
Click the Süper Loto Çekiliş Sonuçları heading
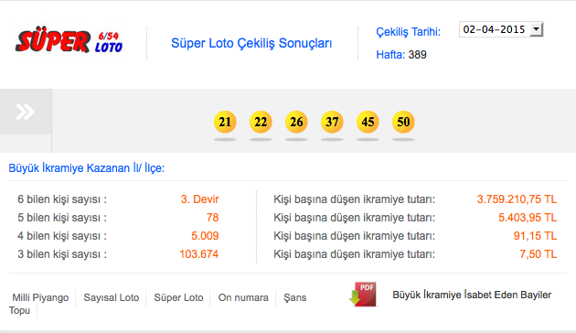click(251, 43)
